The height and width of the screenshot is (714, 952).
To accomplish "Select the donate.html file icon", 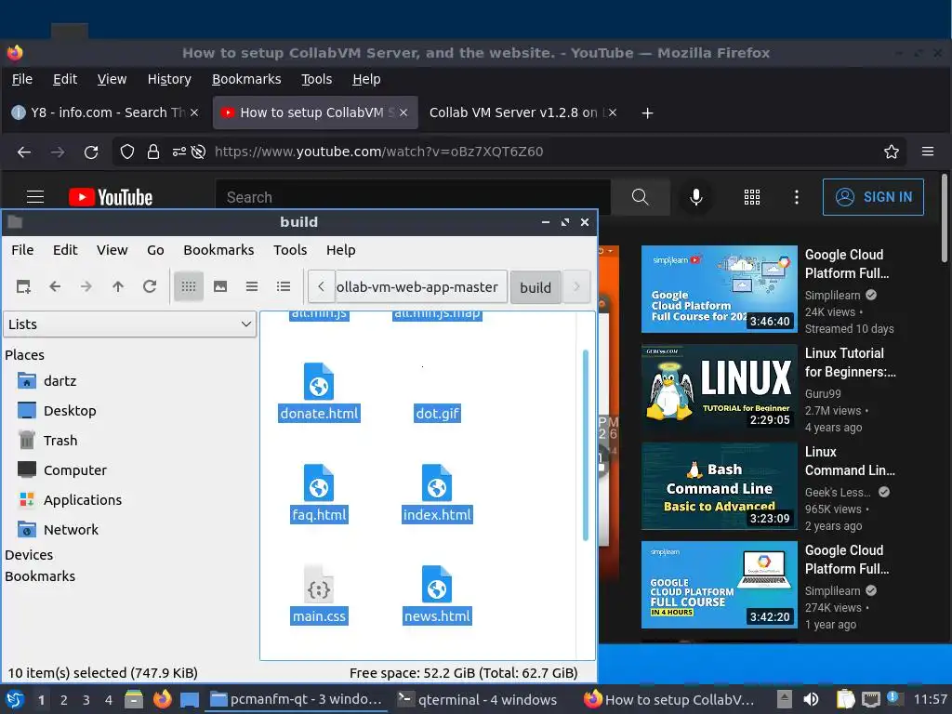I will (x=319, y=381).
